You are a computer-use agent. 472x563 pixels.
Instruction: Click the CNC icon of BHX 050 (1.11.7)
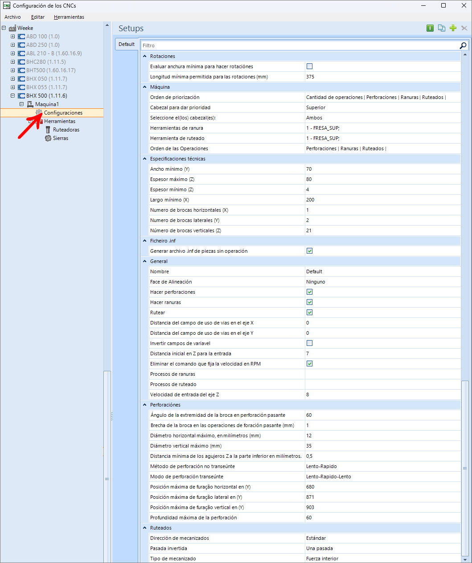[21, 79]
